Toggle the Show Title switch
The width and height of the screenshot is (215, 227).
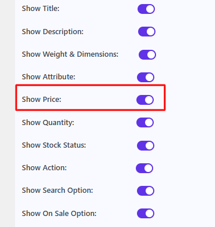tap(146, 9)
